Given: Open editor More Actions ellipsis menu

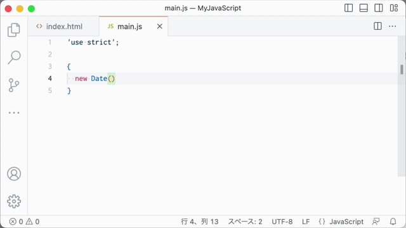Looking at the screenshot, I should [x=392, y=26].
